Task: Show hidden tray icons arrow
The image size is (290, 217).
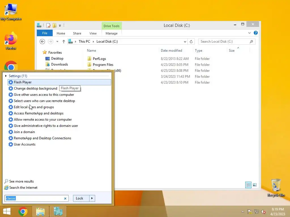Action: pos(243,212)
